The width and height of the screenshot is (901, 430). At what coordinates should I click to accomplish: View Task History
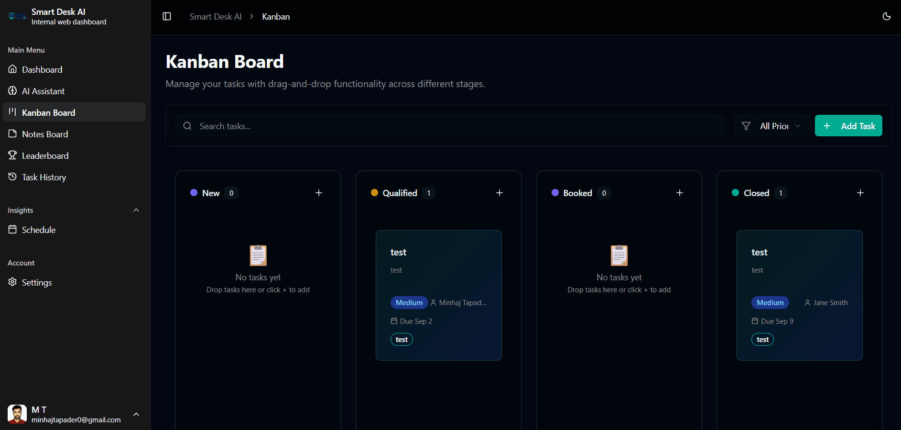(x=74, y=177)
